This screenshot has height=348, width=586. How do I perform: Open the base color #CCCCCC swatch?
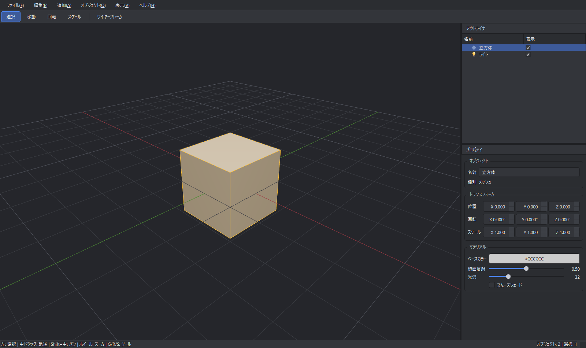(534, 259)
